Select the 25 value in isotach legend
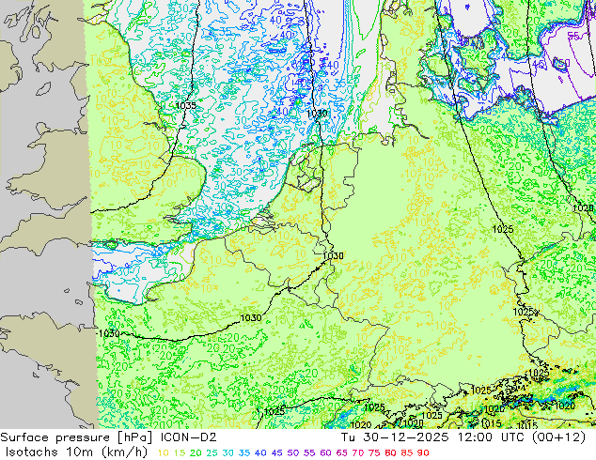Image resolution: width=596 pixels, height=460 pixels. [x=212, y=453]
